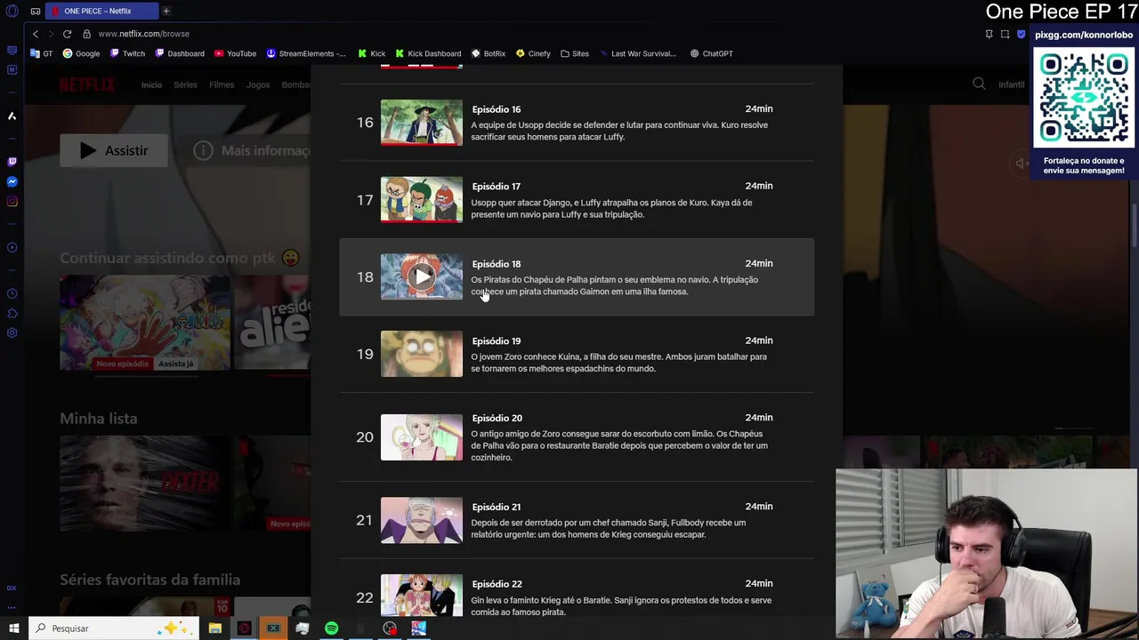Open the Kick Dashboard bookmark

pos(428,53)
